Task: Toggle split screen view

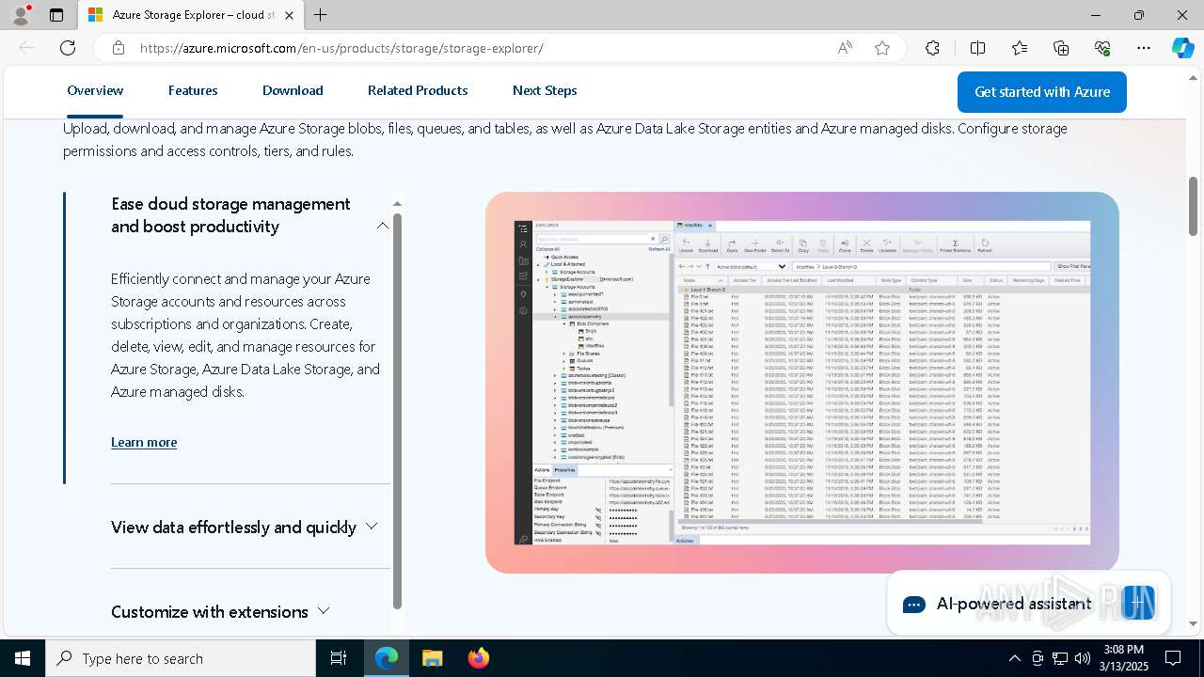Action: point(977,48)
